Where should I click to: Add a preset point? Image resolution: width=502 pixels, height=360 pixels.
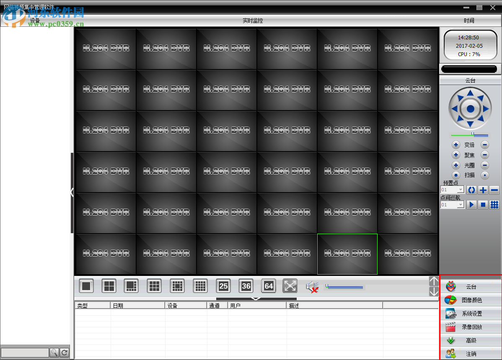coord(483,190)
